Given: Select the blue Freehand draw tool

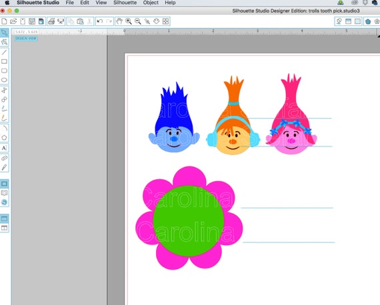Looking at the screenshot, I should pos(5,109).
